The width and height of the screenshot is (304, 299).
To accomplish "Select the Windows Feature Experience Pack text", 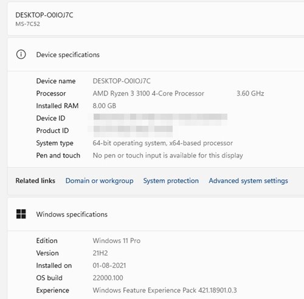I will click(165, 290).
